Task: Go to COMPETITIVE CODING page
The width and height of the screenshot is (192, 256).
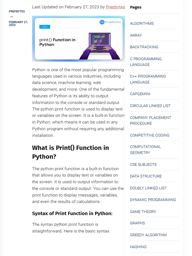Action: pyautogui.click(x=149, y=135)
